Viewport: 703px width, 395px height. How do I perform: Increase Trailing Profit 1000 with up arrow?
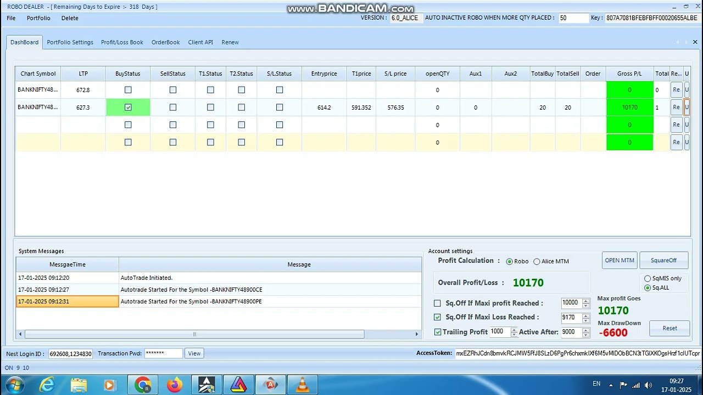click(x=514, y=329)
